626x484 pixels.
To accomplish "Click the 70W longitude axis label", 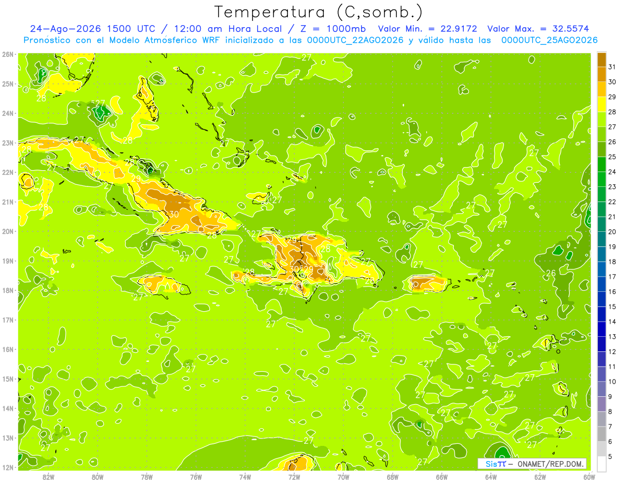I will click(x=343, y=477).
